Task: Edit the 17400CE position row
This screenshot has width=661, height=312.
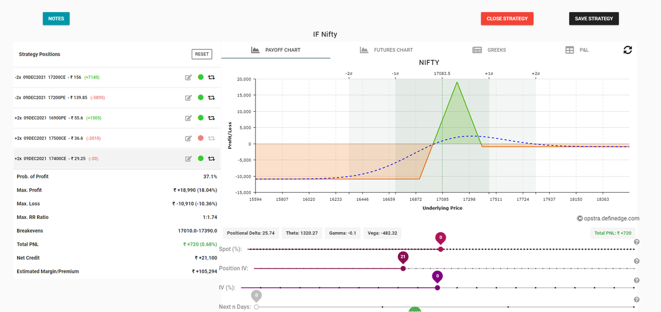Action: pos(188,158)
